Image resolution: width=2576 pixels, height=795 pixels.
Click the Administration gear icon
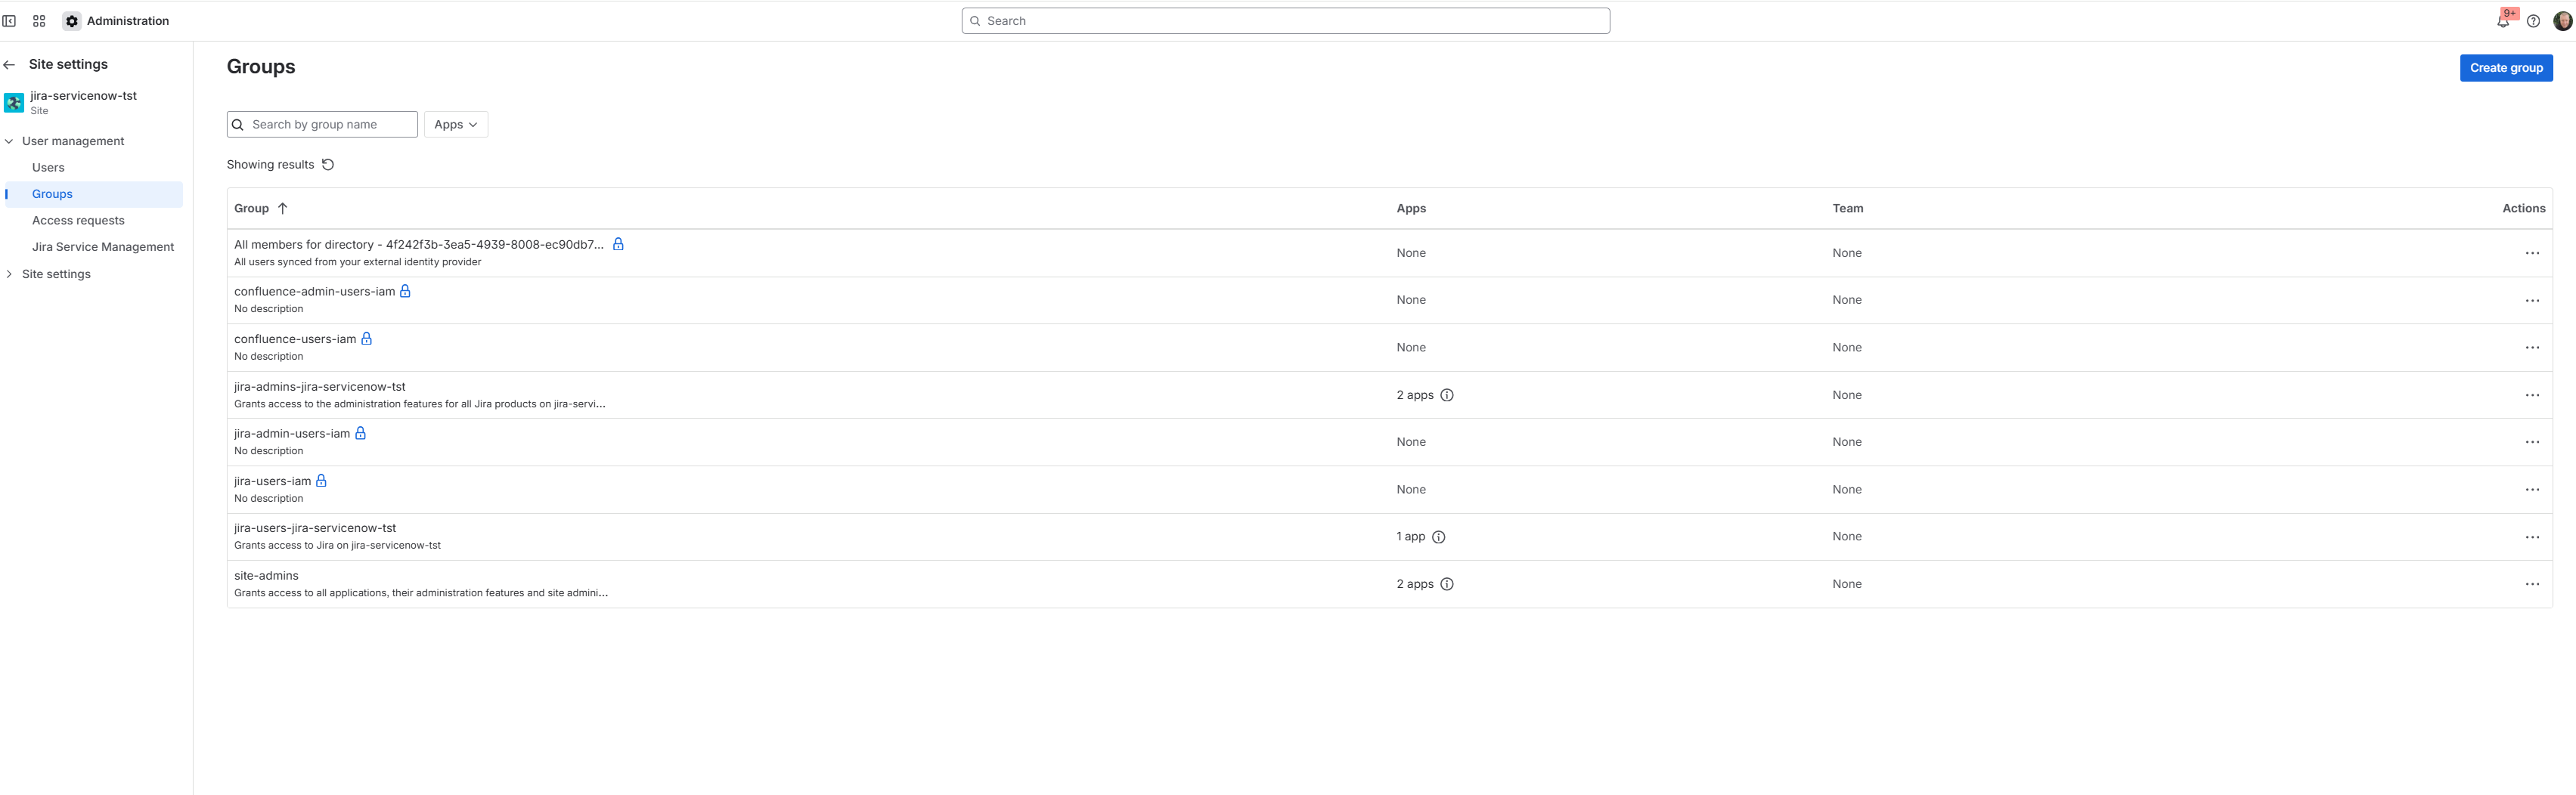pos(72,21)
